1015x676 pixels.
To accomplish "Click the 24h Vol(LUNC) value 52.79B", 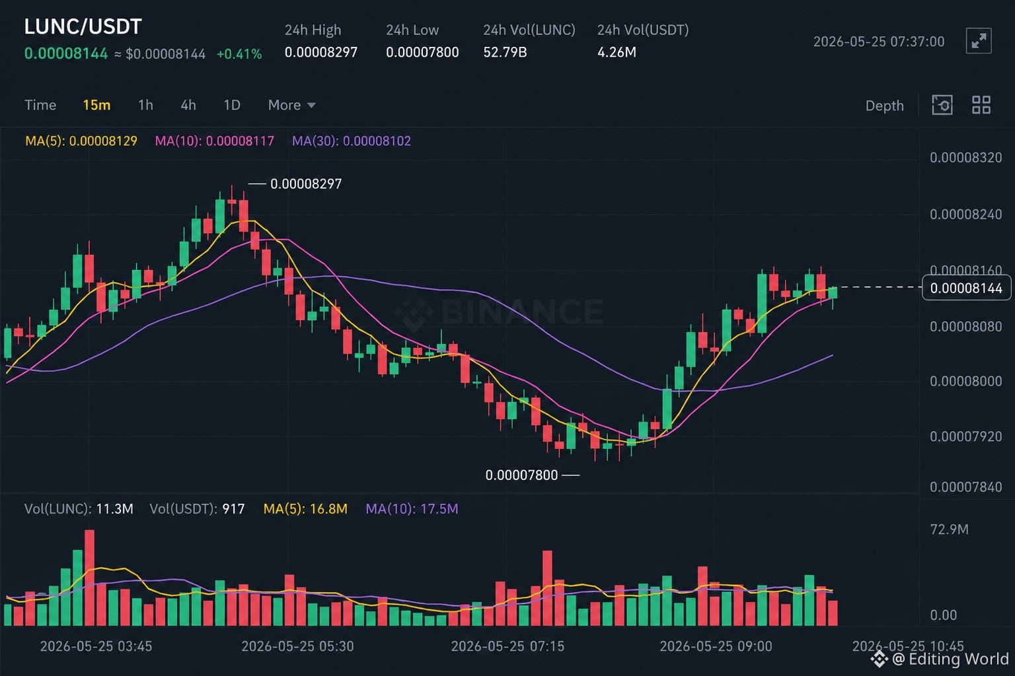I will click(505, 52).
